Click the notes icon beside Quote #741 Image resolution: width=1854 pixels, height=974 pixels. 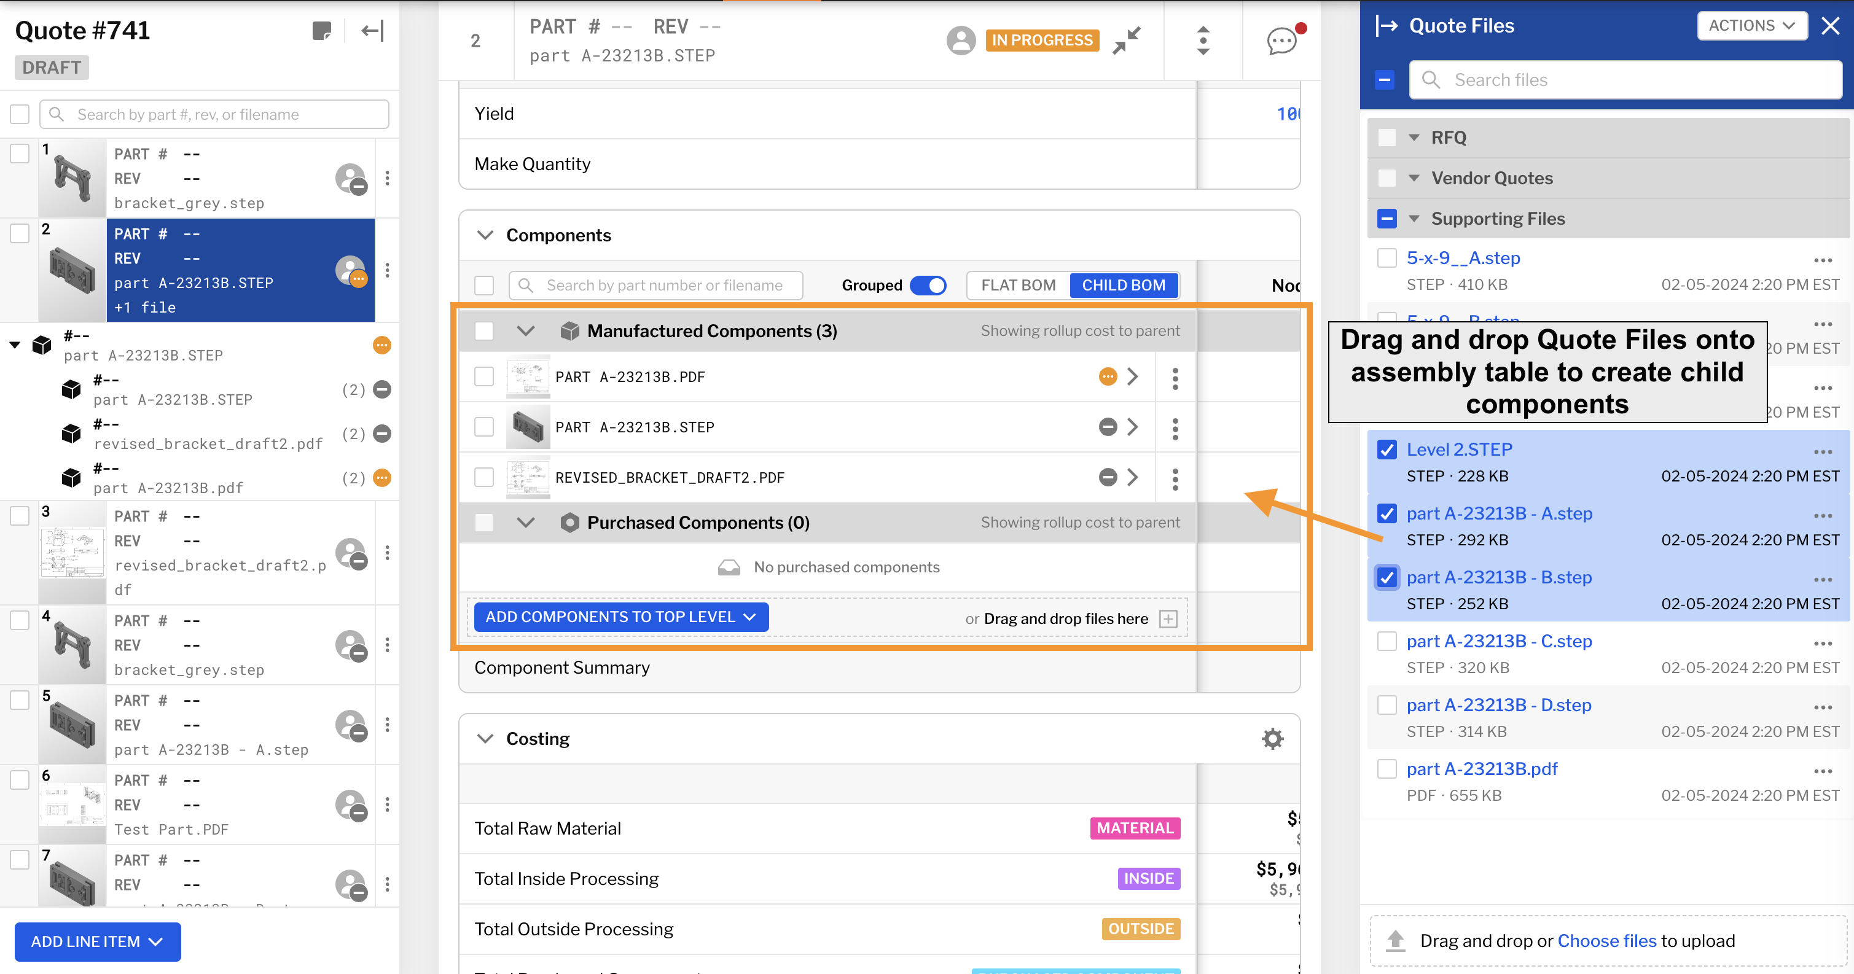click(x=323, y=30)
